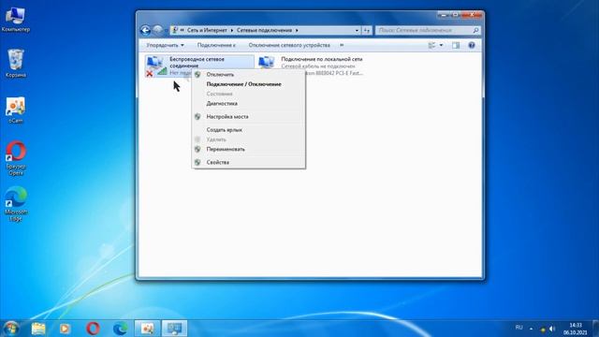Open the Recycle Bin desktop icon
The width and height of the screenshot is (599, 337).
click(16, 64)
